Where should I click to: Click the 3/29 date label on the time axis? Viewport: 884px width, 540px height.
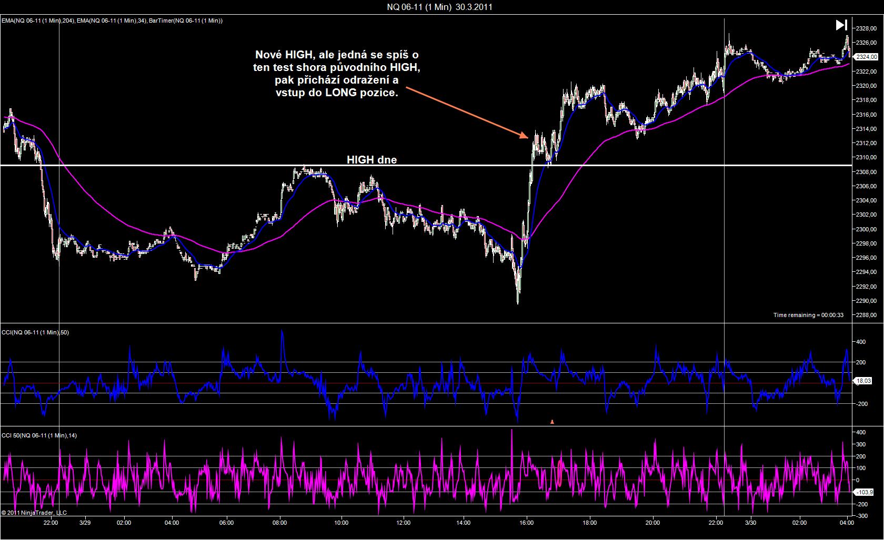click(85, 523)
